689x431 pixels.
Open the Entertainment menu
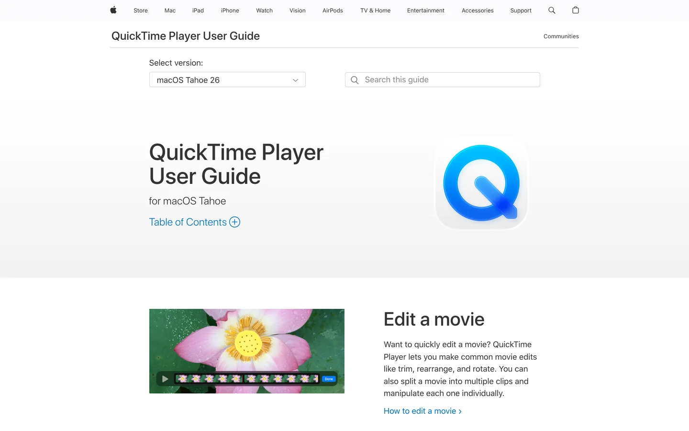[426, 11]
